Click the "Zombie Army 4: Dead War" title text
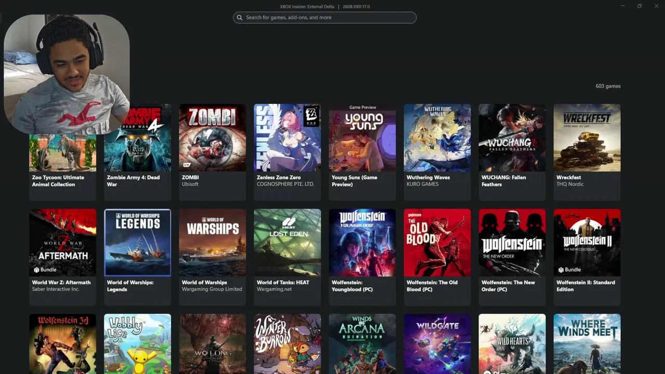This screenshot has width=665, height=374. 133,181
